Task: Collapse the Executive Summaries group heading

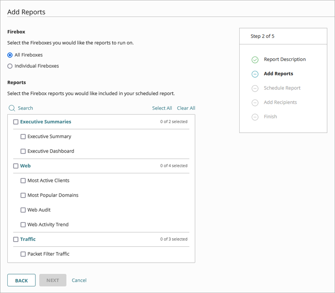Action: click(x=45, y=122)
